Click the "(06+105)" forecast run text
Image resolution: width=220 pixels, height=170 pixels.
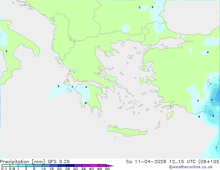pos(209,161)
